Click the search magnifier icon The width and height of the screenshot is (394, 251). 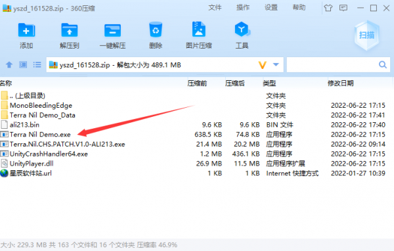(383, 65)
